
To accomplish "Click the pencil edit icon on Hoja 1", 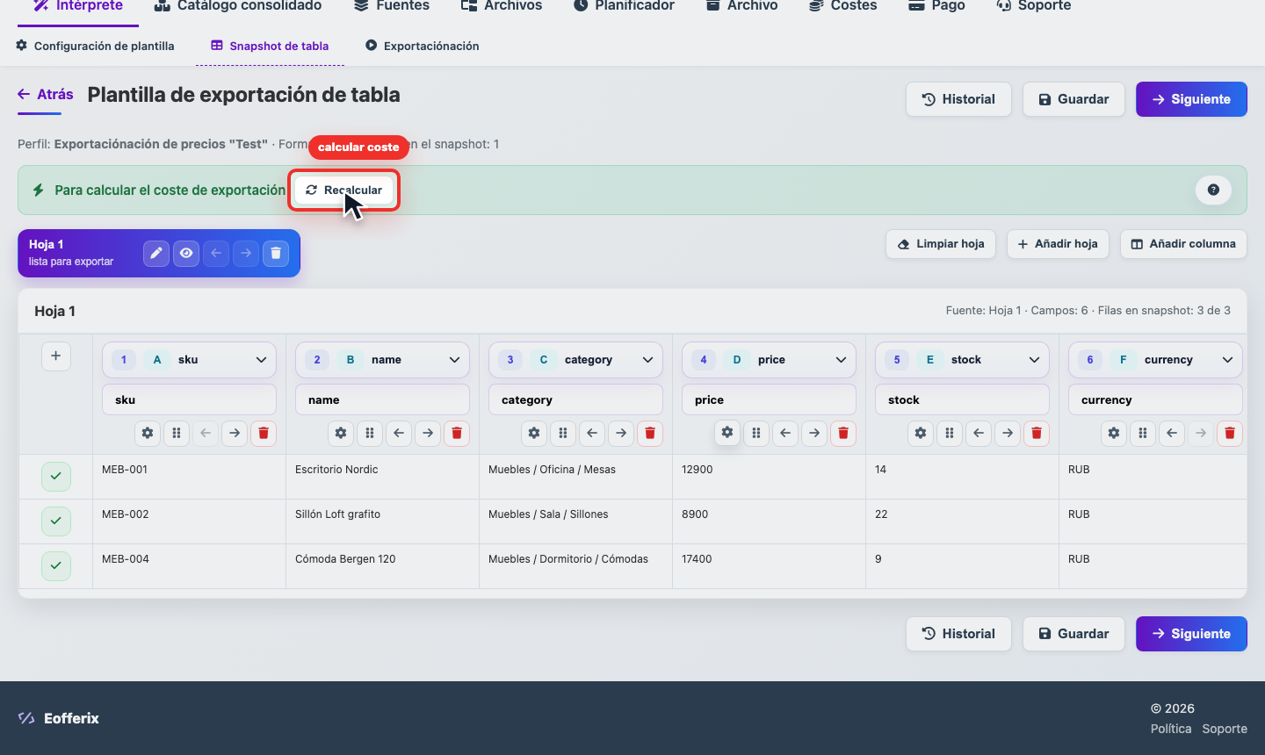I will (x=156, y=254).
